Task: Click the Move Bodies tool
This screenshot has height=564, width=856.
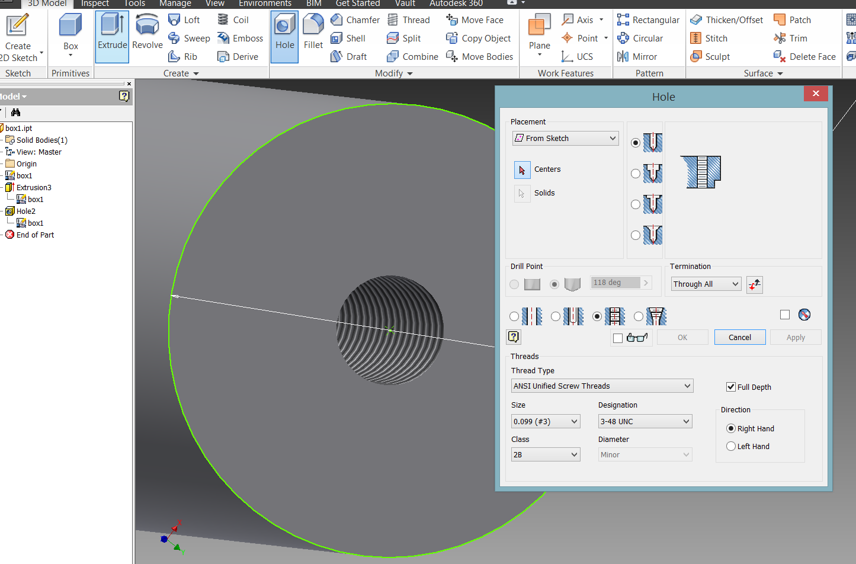Action: pyautogui.click(x=479, y=56)
